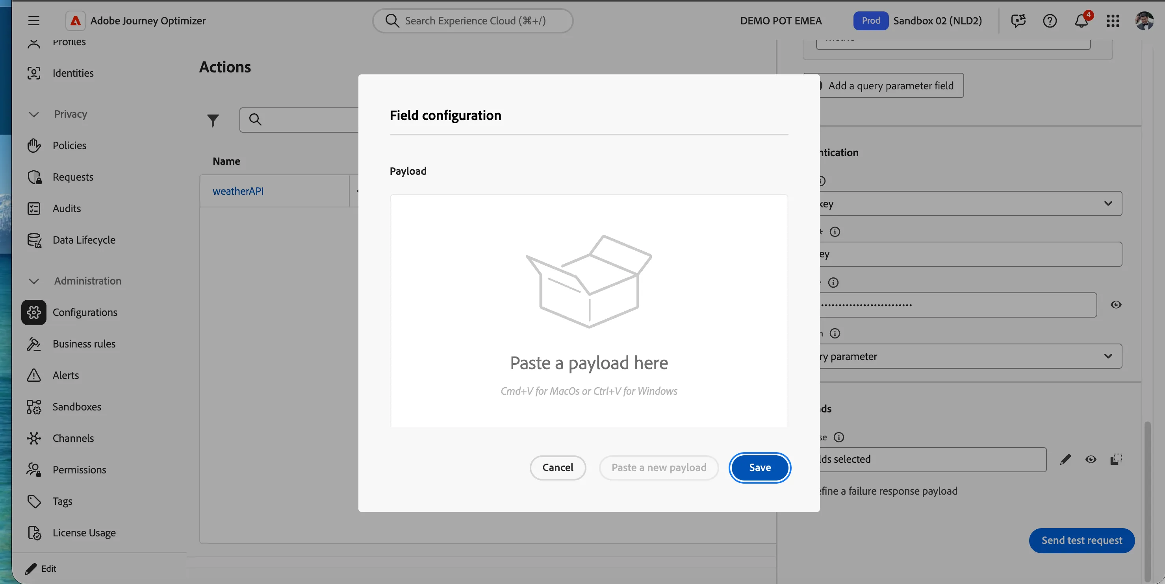Click Edit at sidebar bottom
The width and height of the screenshot is (1165, 584).
click(x=41, y=569)
